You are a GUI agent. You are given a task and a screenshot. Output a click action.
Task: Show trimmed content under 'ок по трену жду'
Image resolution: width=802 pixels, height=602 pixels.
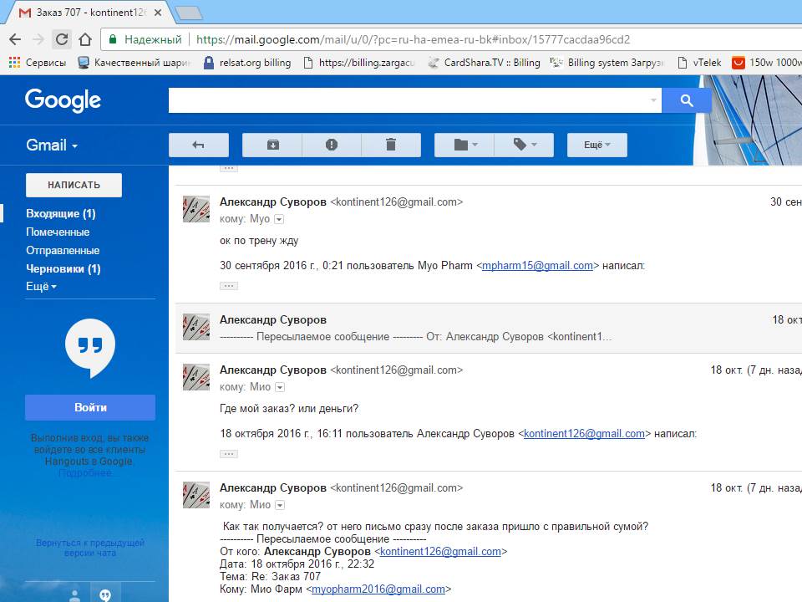(x=229, y=286)
